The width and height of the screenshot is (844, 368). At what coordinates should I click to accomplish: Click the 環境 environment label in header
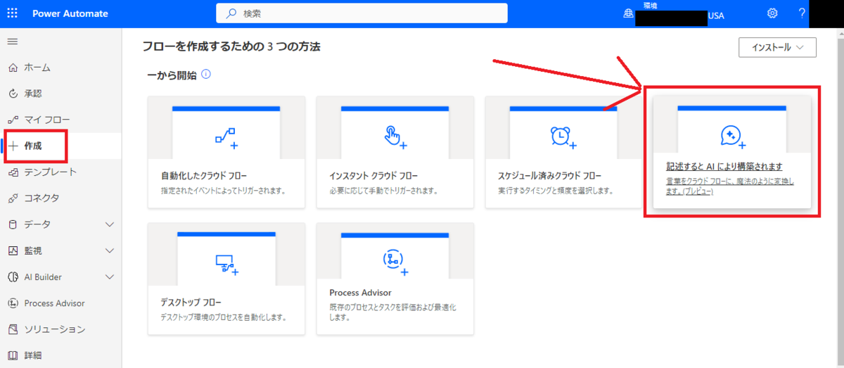pyautogui.click(x=651, y=6)
